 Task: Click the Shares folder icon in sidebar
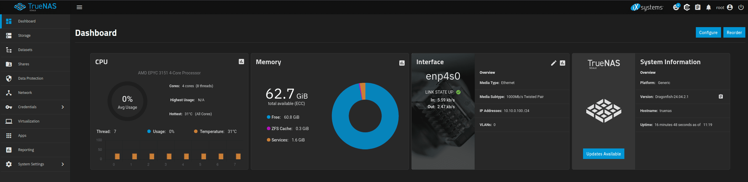coord(9,64)
